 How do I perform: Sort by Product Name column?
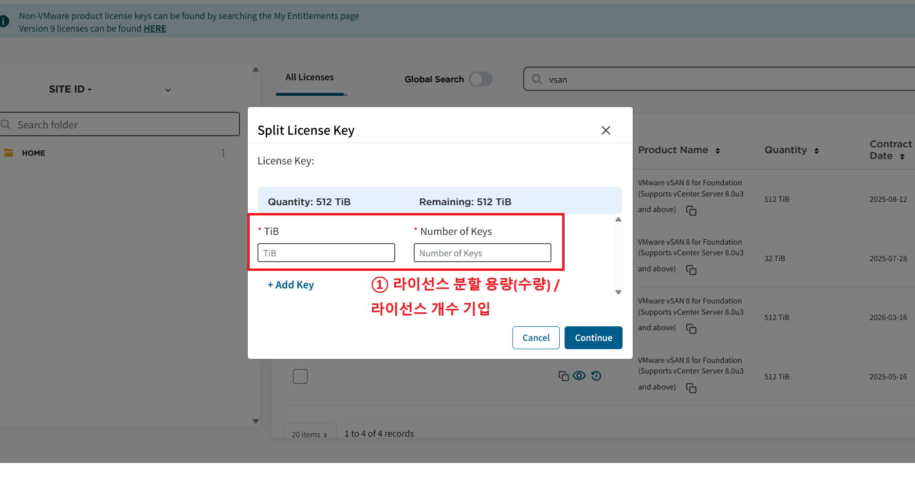(x=717, y=151)
